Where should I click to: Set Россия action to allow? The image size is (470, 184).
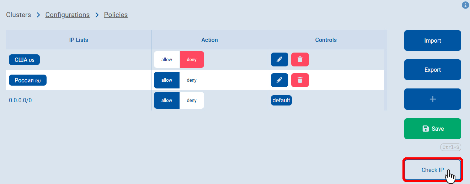pyautogui.click(x=167, y=80)
